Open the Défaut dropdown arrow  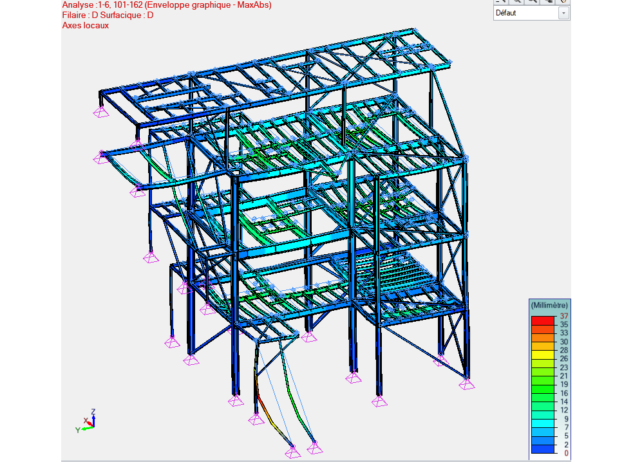point(563,13)
